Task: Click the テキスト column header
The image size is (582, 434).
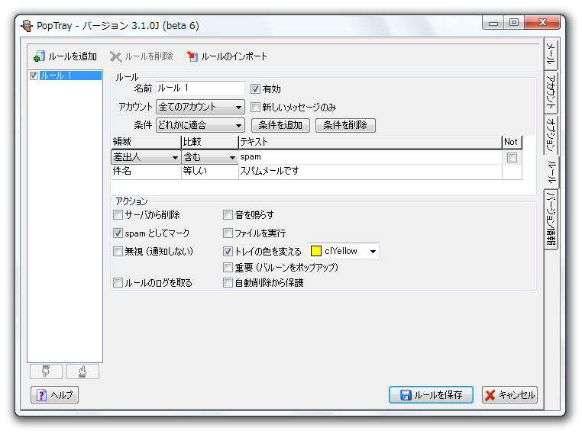Action: click(370, 142)
